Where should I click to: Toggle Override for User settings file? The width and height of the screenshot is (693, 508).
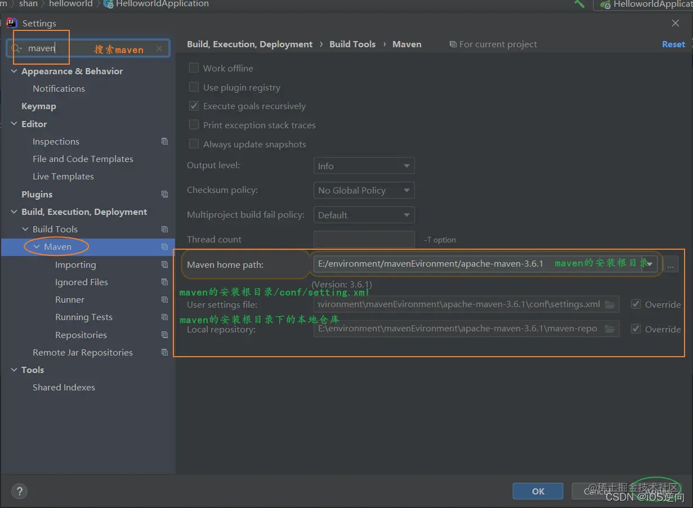tap(636, 304)
